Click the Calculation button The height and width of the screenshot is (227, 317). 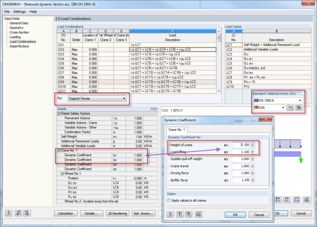coord(66,213)
